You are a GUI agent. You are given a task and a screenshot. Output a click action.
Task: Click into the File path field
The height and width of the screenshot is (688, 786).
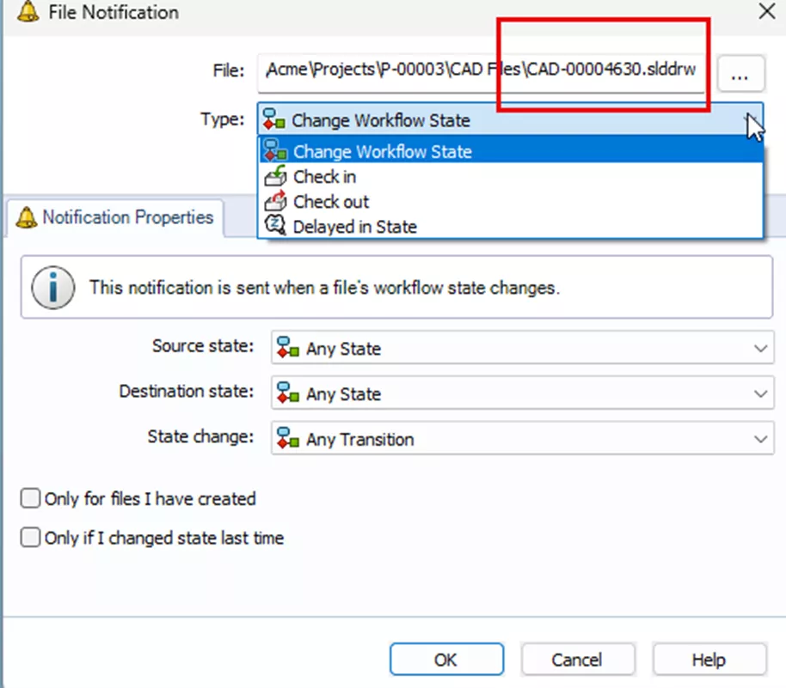482,73
